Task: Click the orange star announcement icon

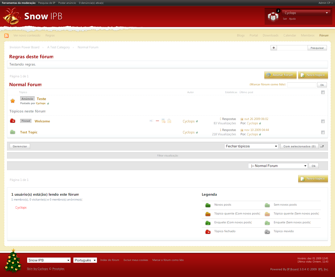Action: tap(13, 101)
